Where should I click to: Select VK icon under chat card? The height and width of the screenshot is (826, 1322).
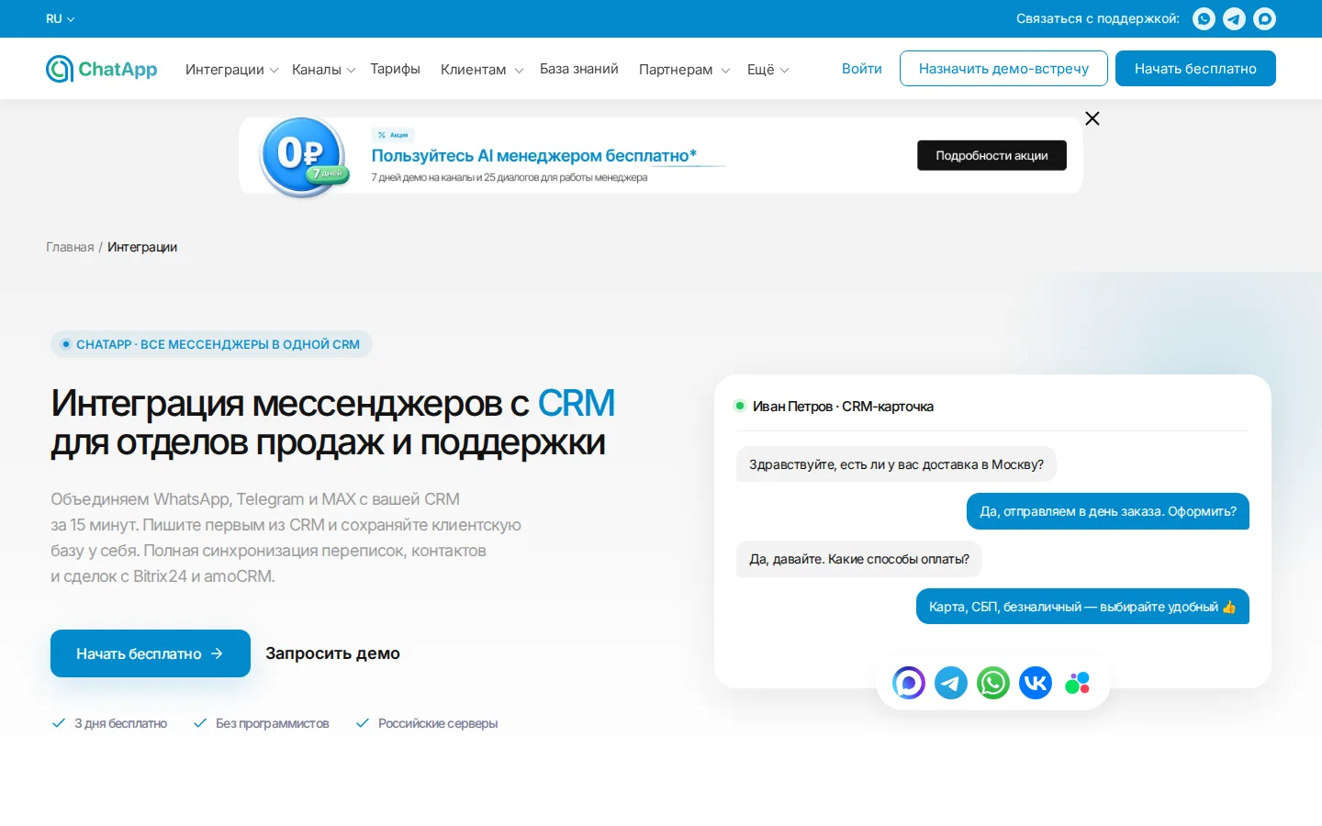coord(1036,683)
